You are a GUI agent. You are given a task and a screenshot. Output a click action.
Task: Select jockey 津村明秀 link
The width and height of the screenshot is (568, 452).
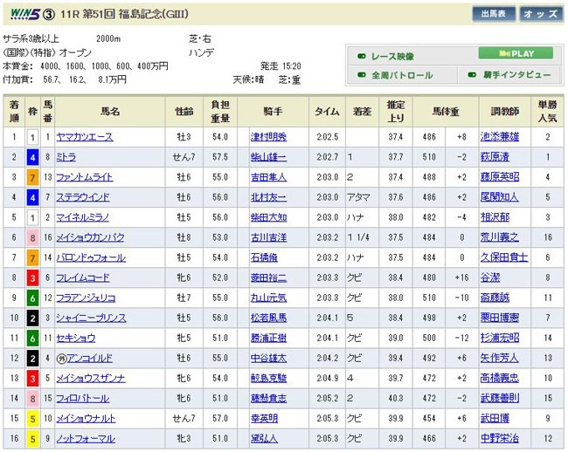(268, 137)
